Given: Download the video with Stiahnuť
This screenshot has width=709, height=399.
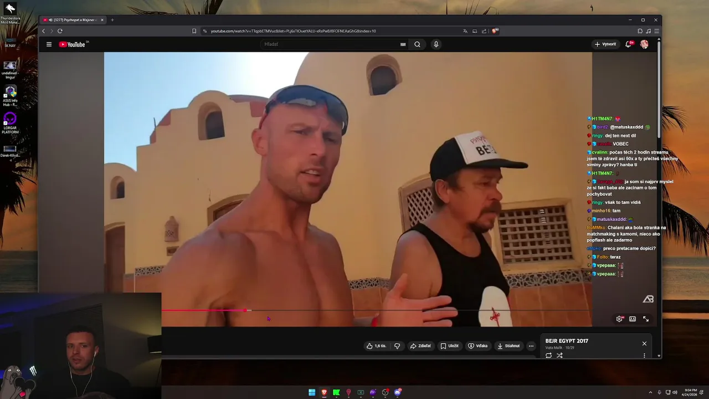Looking at the screenshot, I should [x=508, y=346].
